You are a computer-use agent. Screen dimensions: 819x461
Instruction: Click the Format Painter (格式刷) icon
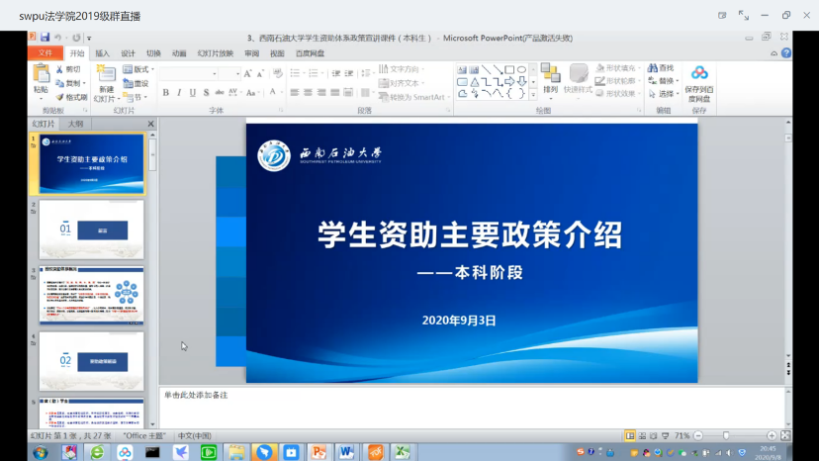tap(58, 97)
